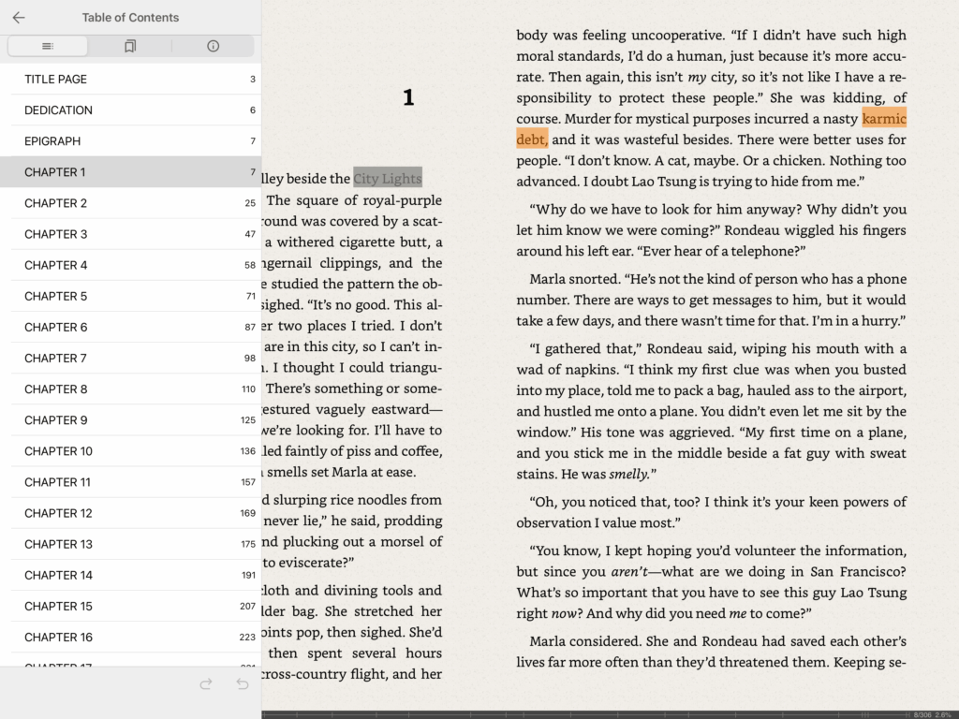Jump to CHAPTER 2
The width and height of the screenshot is (959, 719).
[x=131, y=203]
